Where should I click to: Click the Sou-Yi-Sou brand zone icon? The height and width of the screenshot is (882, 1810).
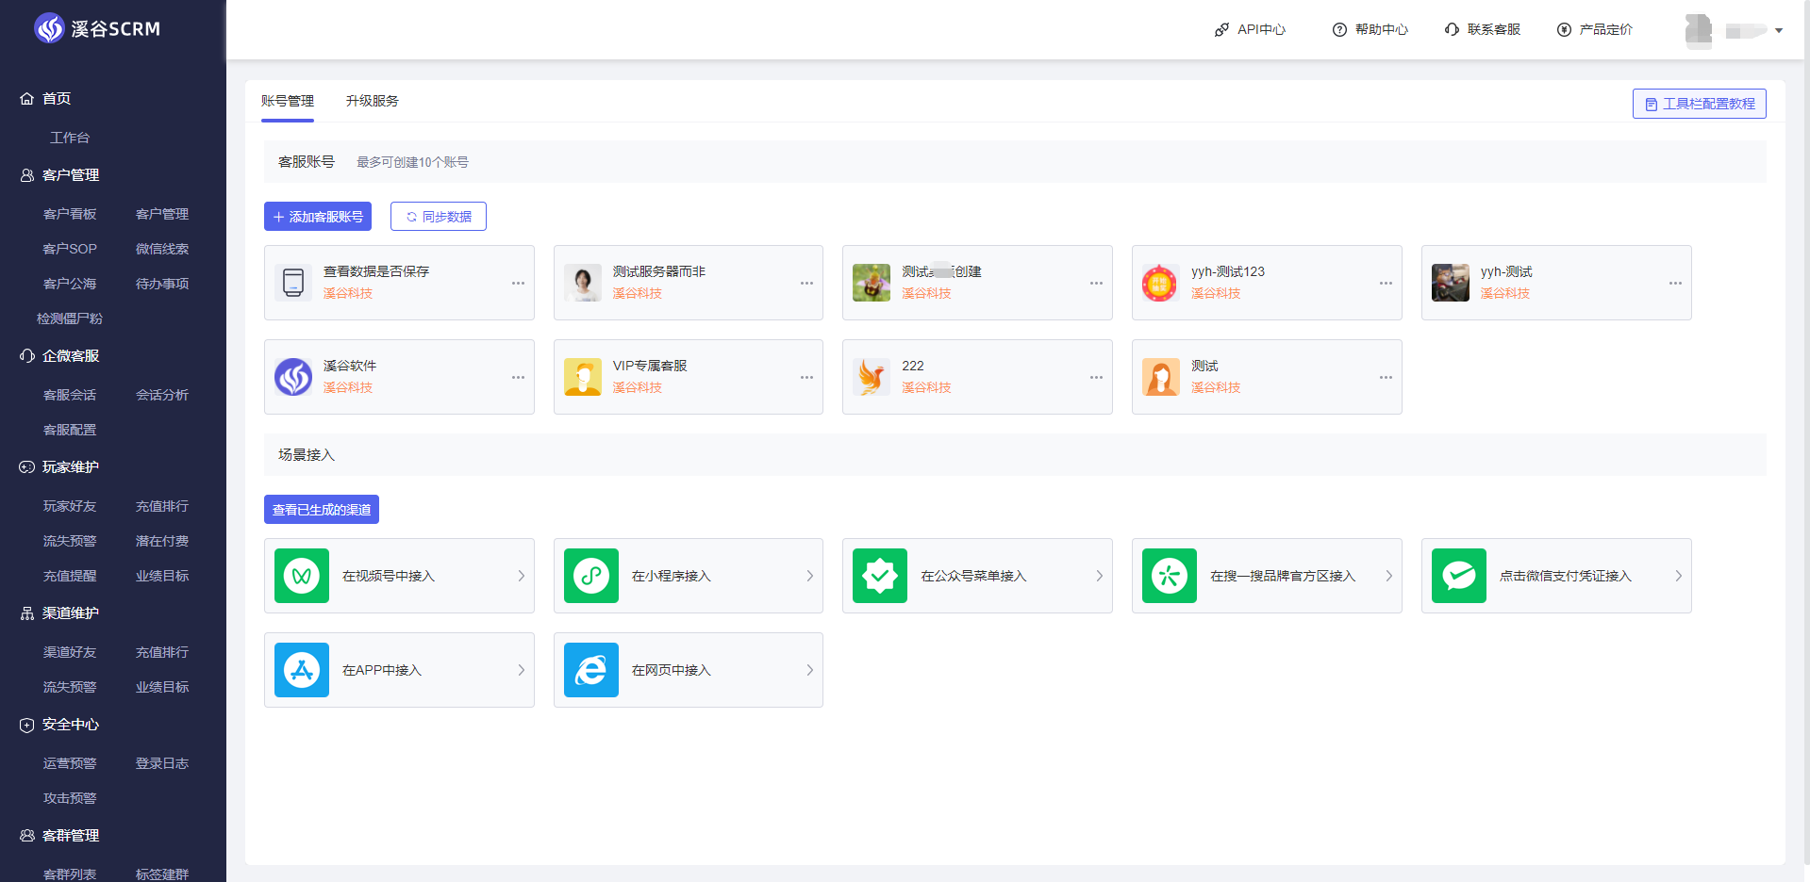tap(1169, 576)
